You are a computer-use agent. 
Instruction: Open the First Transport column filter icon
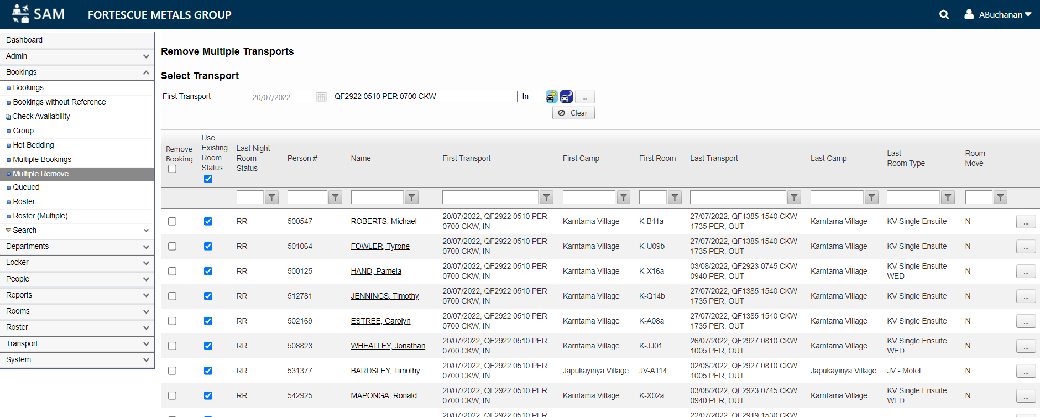(546, 197)
